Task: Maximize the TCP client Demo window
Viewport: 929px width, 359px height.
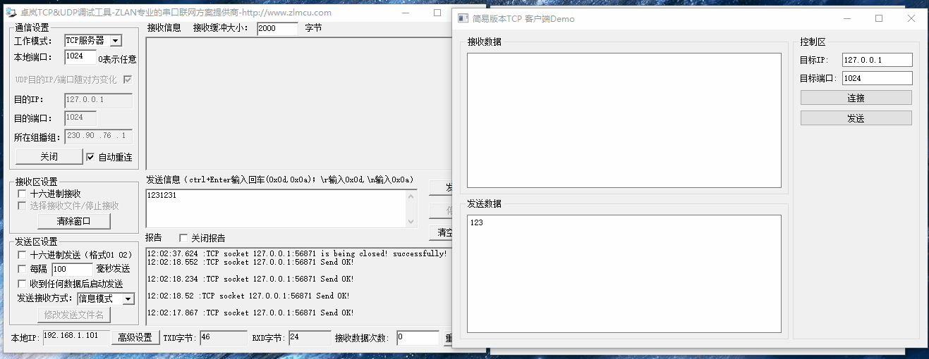Action: click(x=879, y=19)
